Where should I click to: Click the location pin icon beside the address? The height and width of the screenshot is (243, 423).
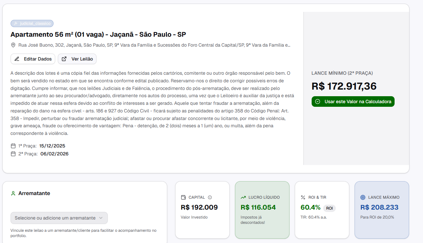(x=13, y=45)
